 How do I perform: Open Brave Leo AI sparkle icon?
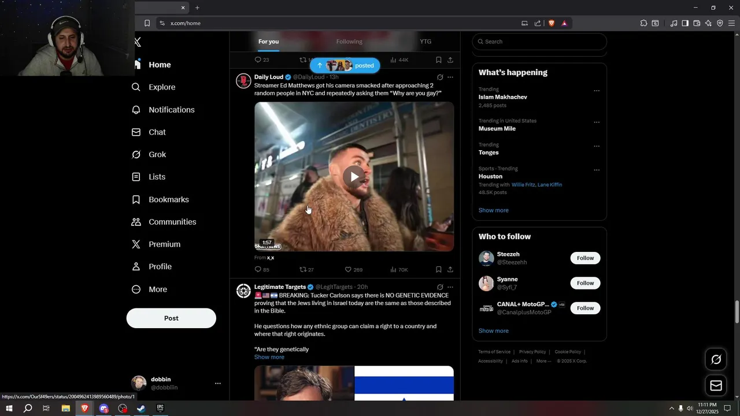(708, 23)
